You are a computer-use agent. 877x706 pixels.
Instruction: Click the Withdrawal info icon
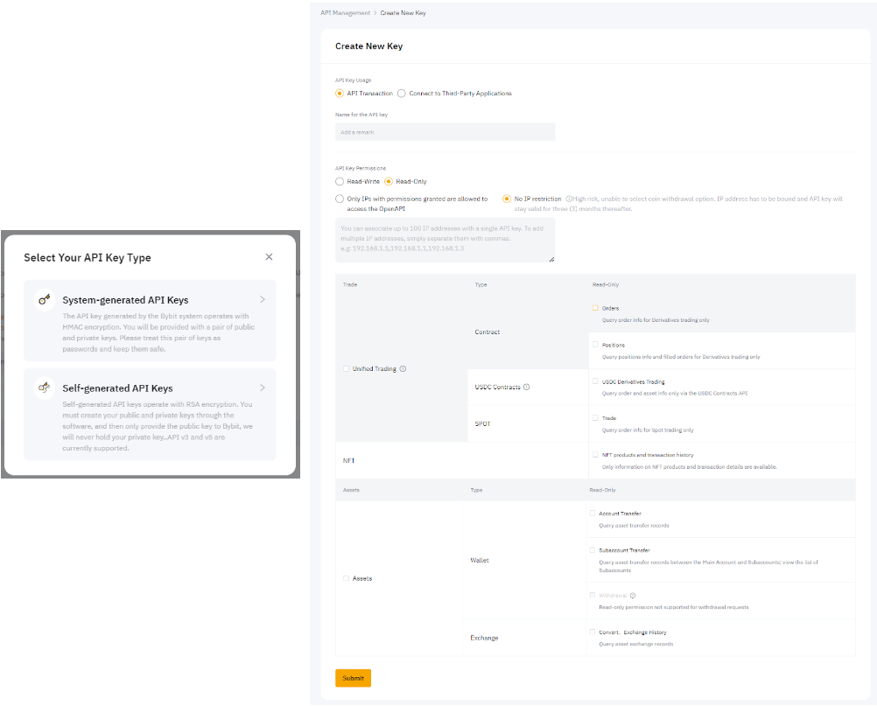click(633, 595)
